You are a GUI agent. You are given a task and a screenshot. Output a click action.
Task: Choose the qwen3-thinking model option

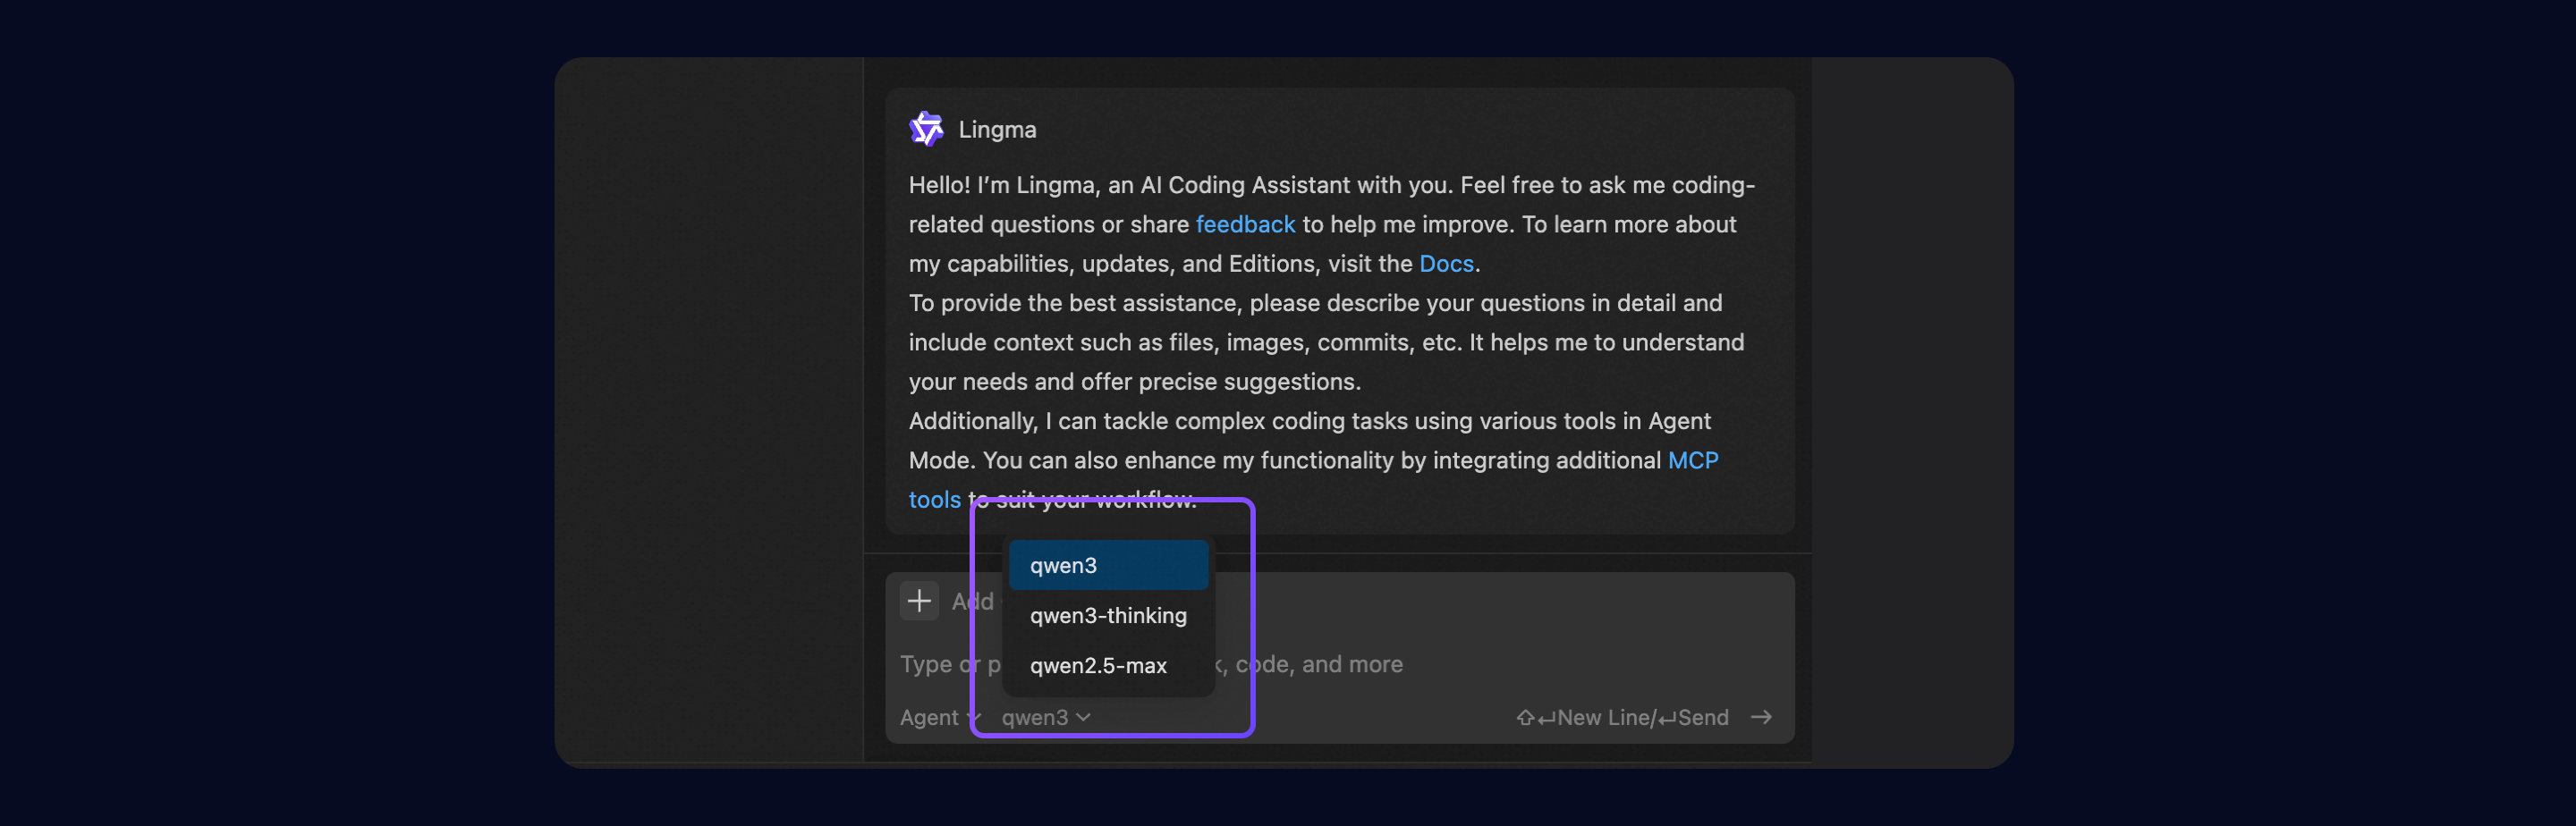(x=1107, y=615)
